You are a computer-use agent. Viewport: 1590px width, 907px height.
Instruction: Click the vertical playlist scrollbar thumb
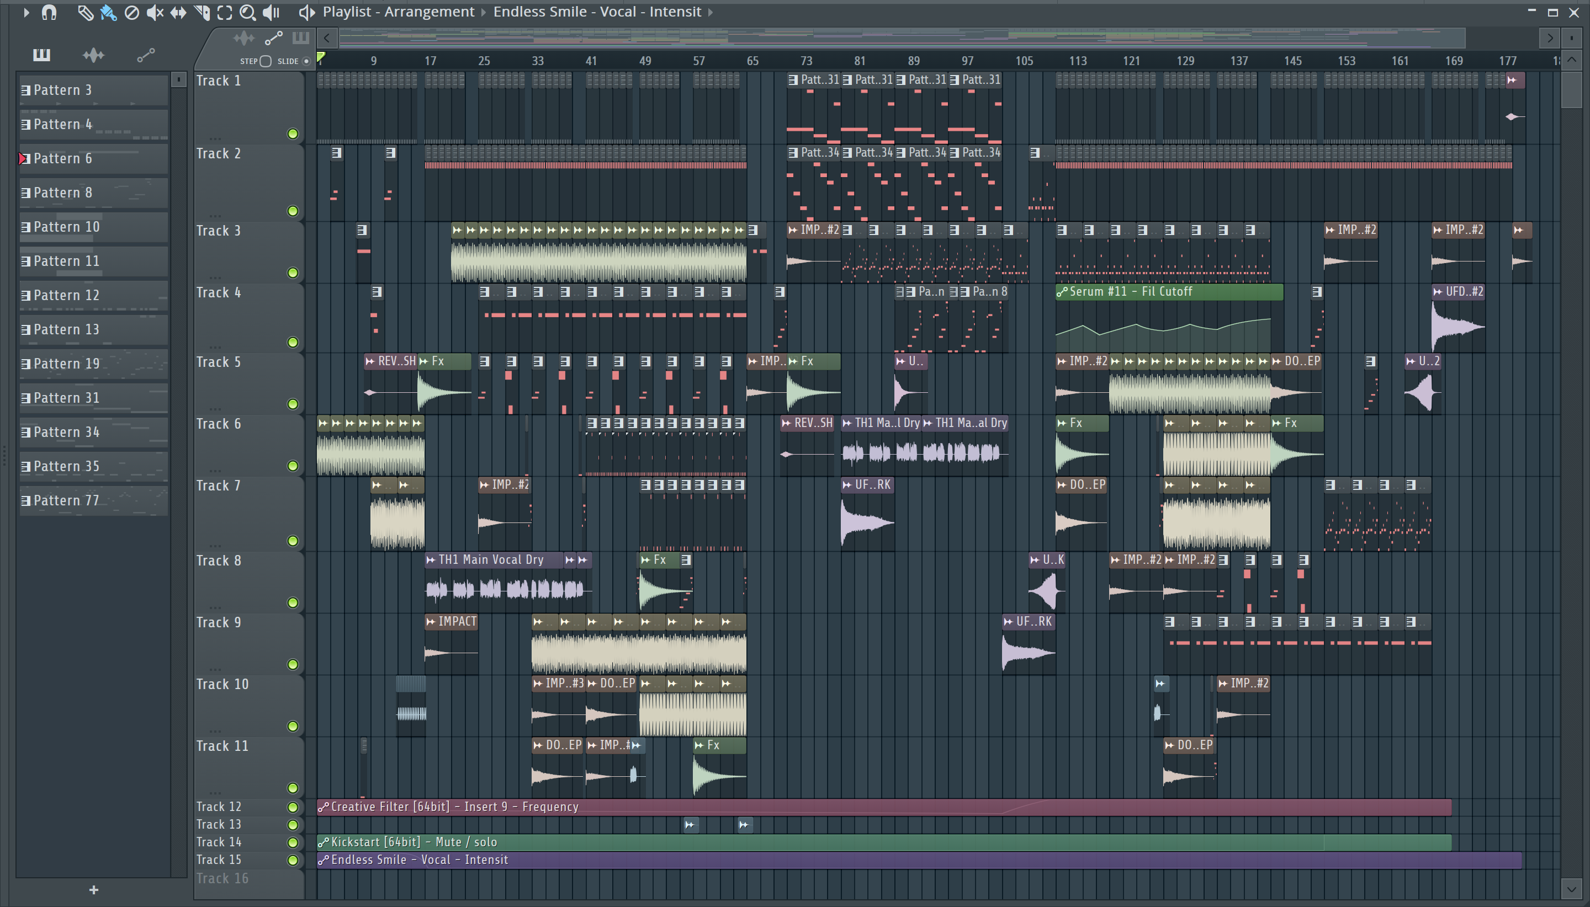(1571, 89)
